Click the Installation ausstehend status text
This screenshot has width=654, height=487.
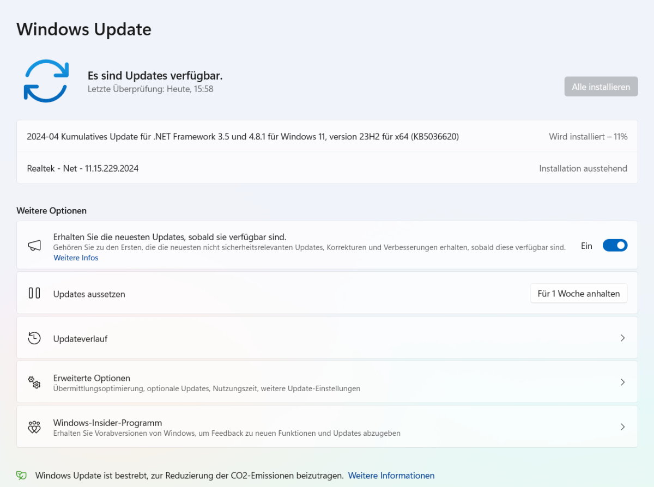[583, 168]
